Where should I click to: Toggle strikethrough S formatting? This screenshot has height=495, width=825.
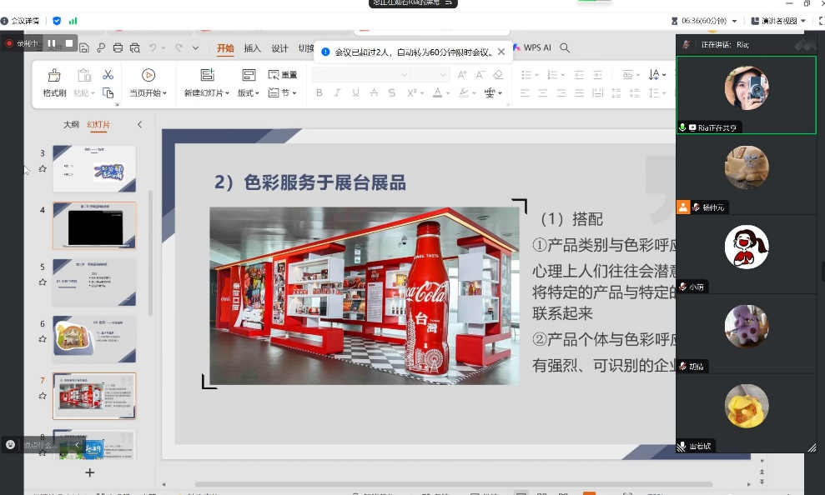click(392, 93)
